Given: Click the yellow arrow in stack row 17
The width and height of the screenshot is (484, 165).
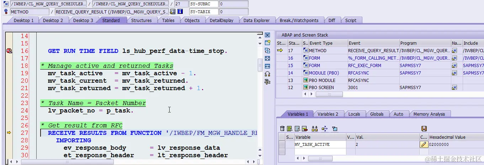Looking at the screenshot, I should click(280, 50).
